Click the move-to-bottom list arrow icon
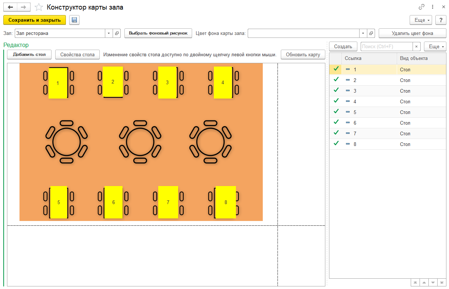The width and height of the screenshot is (449, 289). point(442,282)
